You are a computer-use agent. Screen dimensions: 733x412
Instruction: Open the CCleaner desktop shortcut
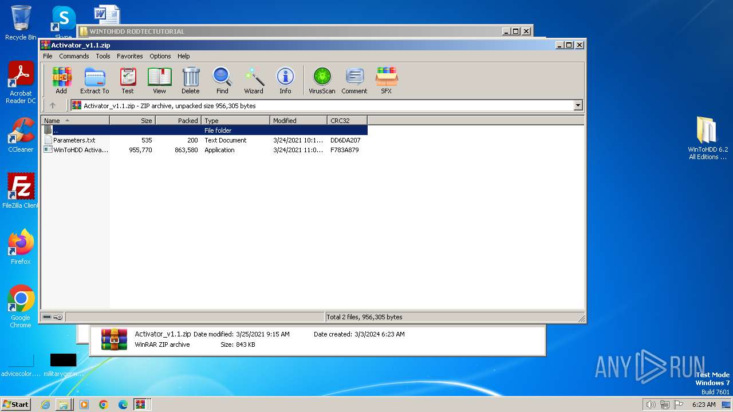click(x=21, y=136)
